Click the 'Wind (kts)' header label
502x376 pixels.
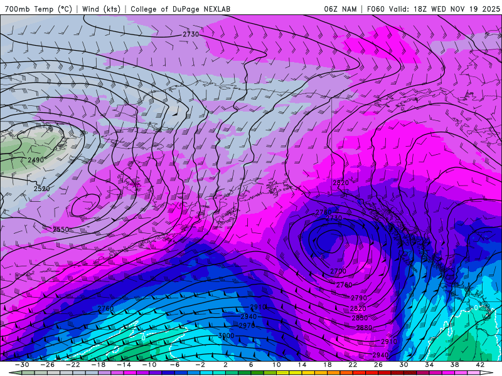point(101,9)
